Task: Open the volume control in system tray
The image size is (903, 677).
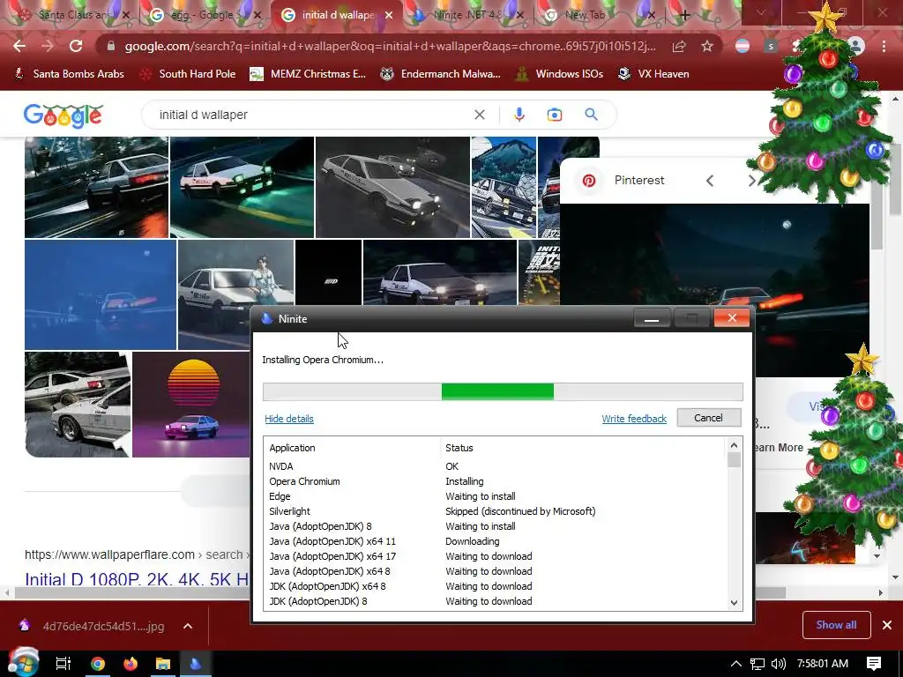Action: (778, 664)
